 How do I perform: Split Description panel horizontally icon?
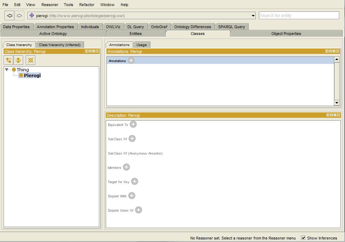328,115
